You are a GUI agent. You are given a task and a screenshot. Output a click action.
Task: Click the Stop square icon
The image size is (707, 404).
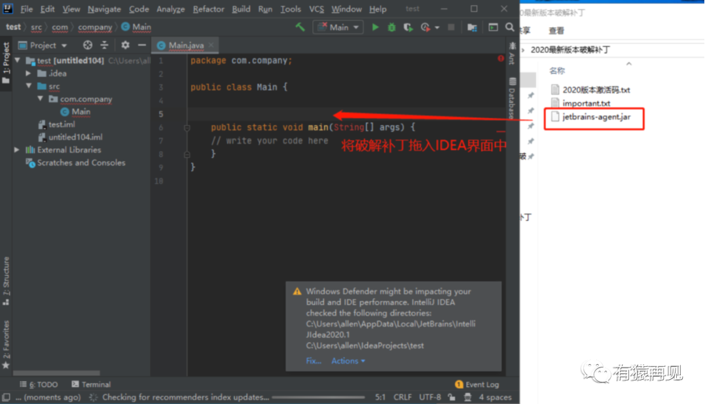pyautogui.click(x=451, y=27)
